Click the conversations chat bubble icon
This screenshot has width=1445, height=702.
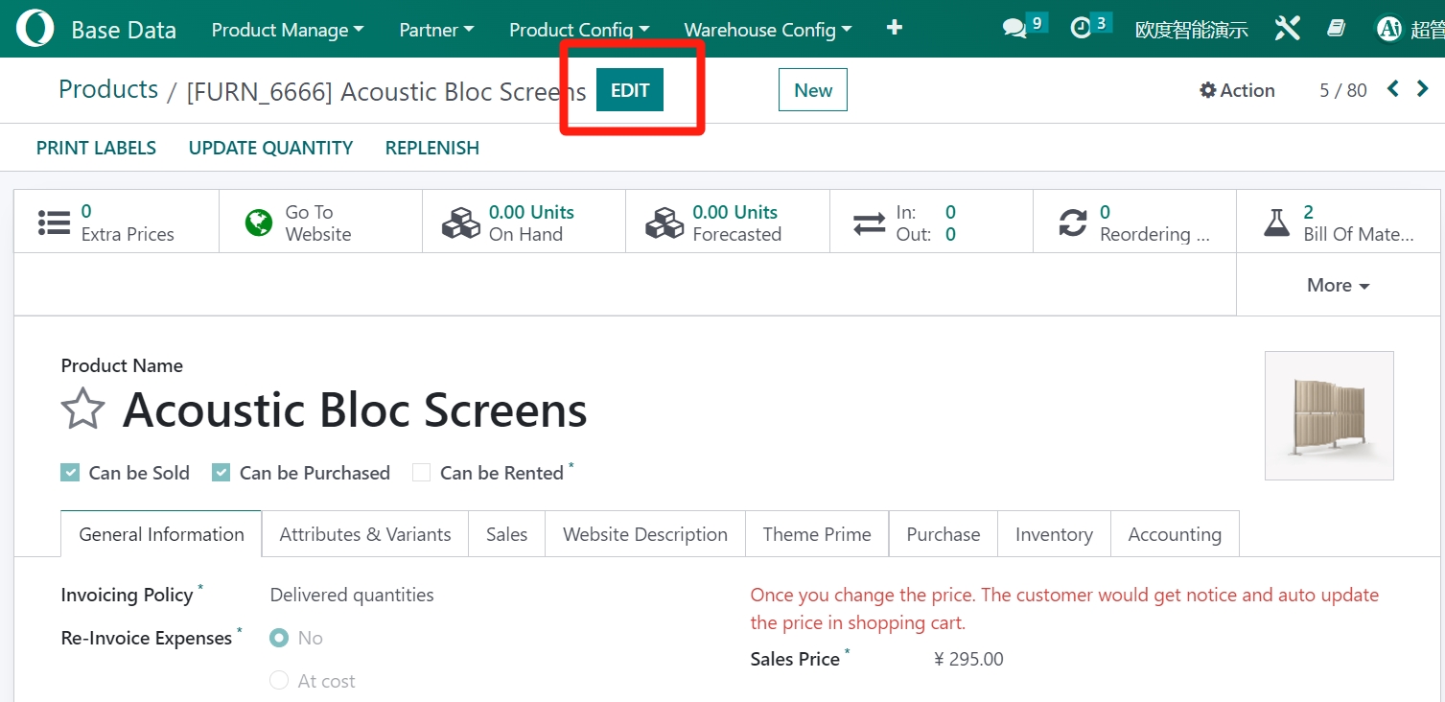pos(1014,29)
